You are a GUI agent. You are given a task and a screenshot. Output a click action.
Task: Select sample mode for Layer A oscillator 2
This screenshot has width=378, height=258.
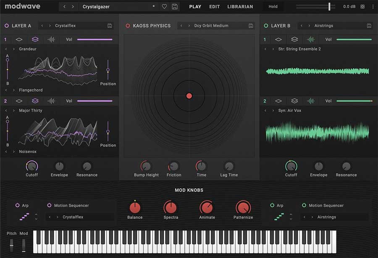point(51,101)
